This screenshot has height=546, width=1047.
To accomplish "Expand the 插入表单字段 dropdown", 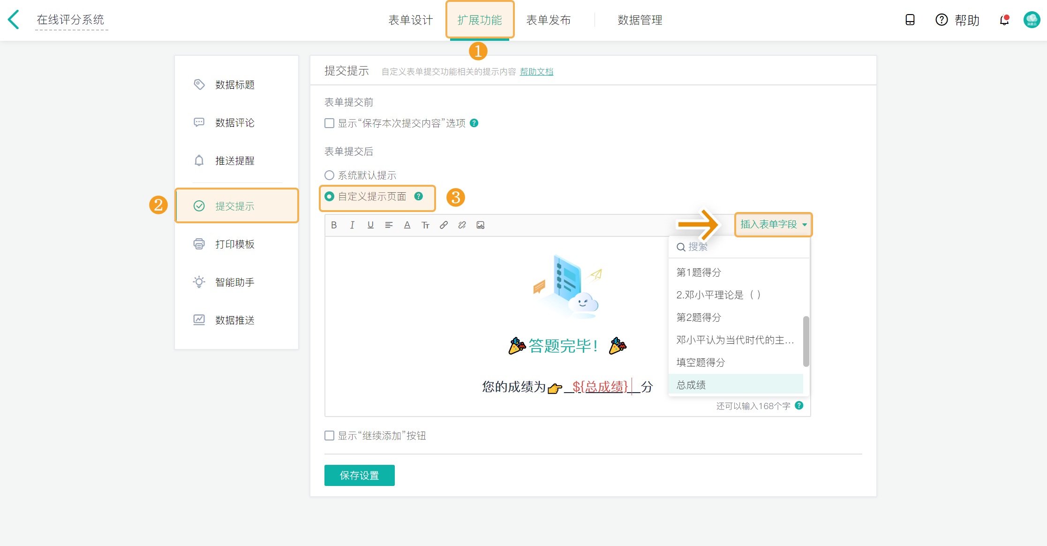I will [x=773, y=225].
